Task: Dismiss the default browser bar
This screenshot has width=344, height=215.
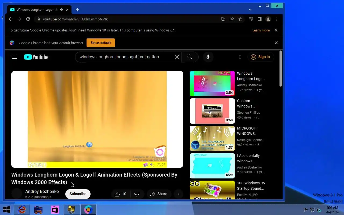Action: (x=276, y=43)
